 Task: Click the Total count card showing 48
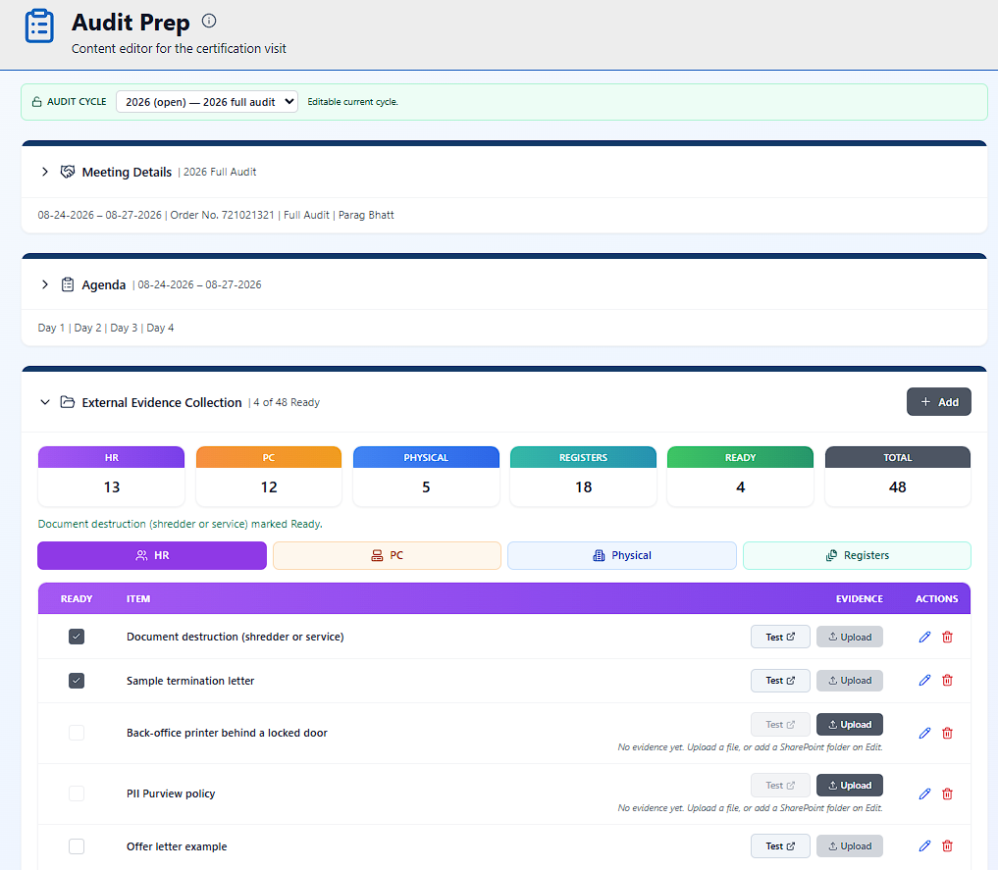pyautogui.click(x=898, y=477)
